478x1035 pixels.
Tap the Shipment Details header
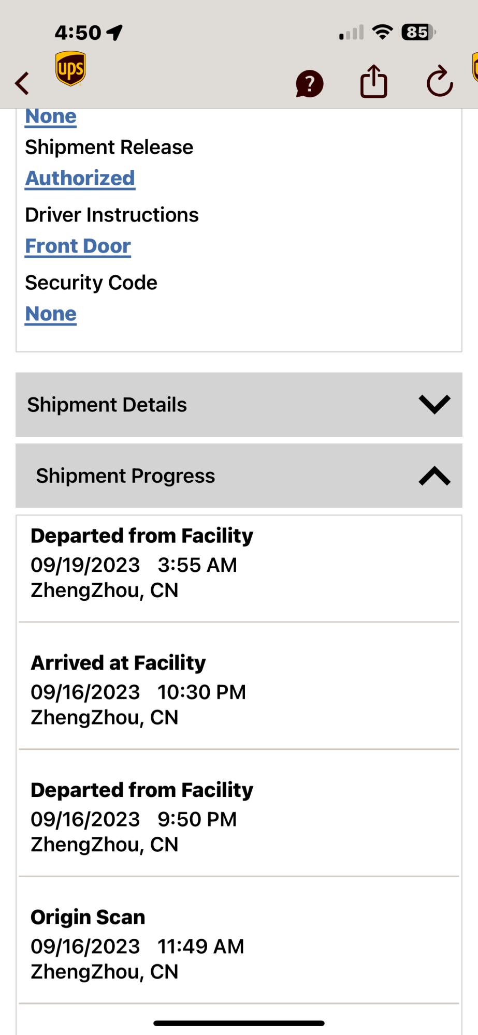coord(107,405)
